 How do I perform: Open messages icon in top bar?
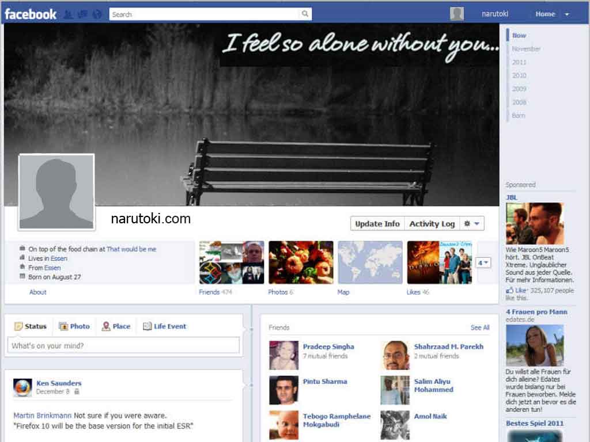[x=82, y=14]
